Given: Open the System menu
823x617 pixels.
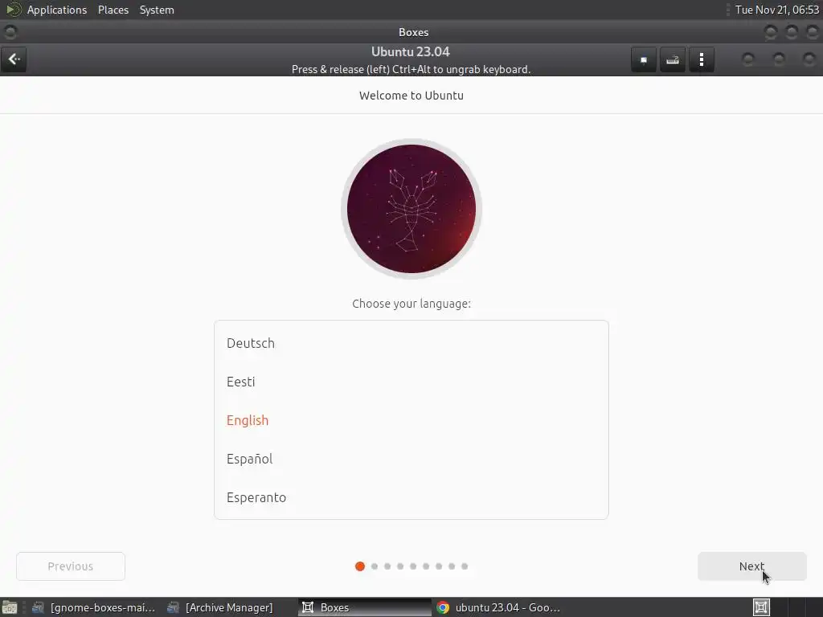Looking at the screenshot, I should [x=157, y=10].
